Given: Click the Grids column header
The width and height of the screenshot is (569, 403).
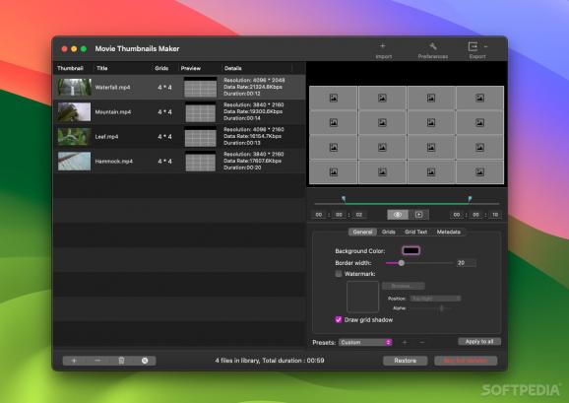Looking at the screenshot, I should point(161,68).
